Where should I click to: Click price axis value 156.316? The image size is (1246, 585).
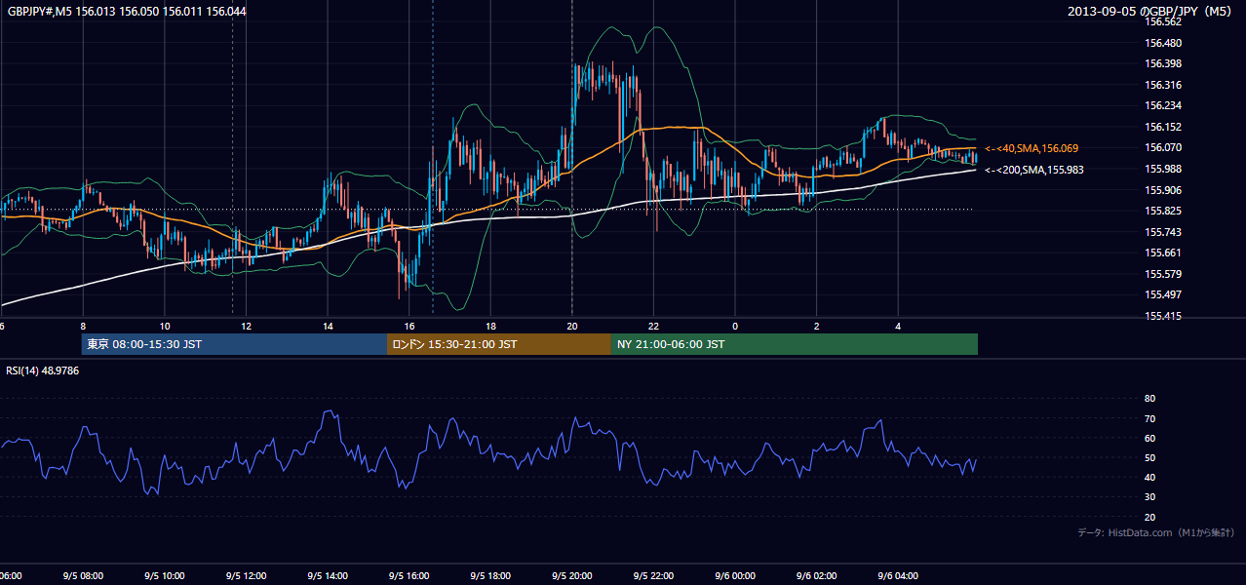(1162, 85)
